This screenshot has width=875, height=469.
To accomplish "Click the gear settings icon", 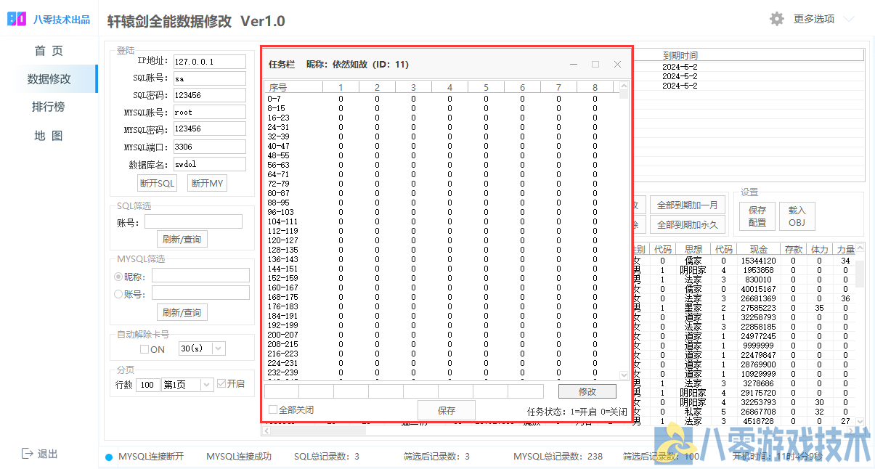I will click(x=777, y=19).
